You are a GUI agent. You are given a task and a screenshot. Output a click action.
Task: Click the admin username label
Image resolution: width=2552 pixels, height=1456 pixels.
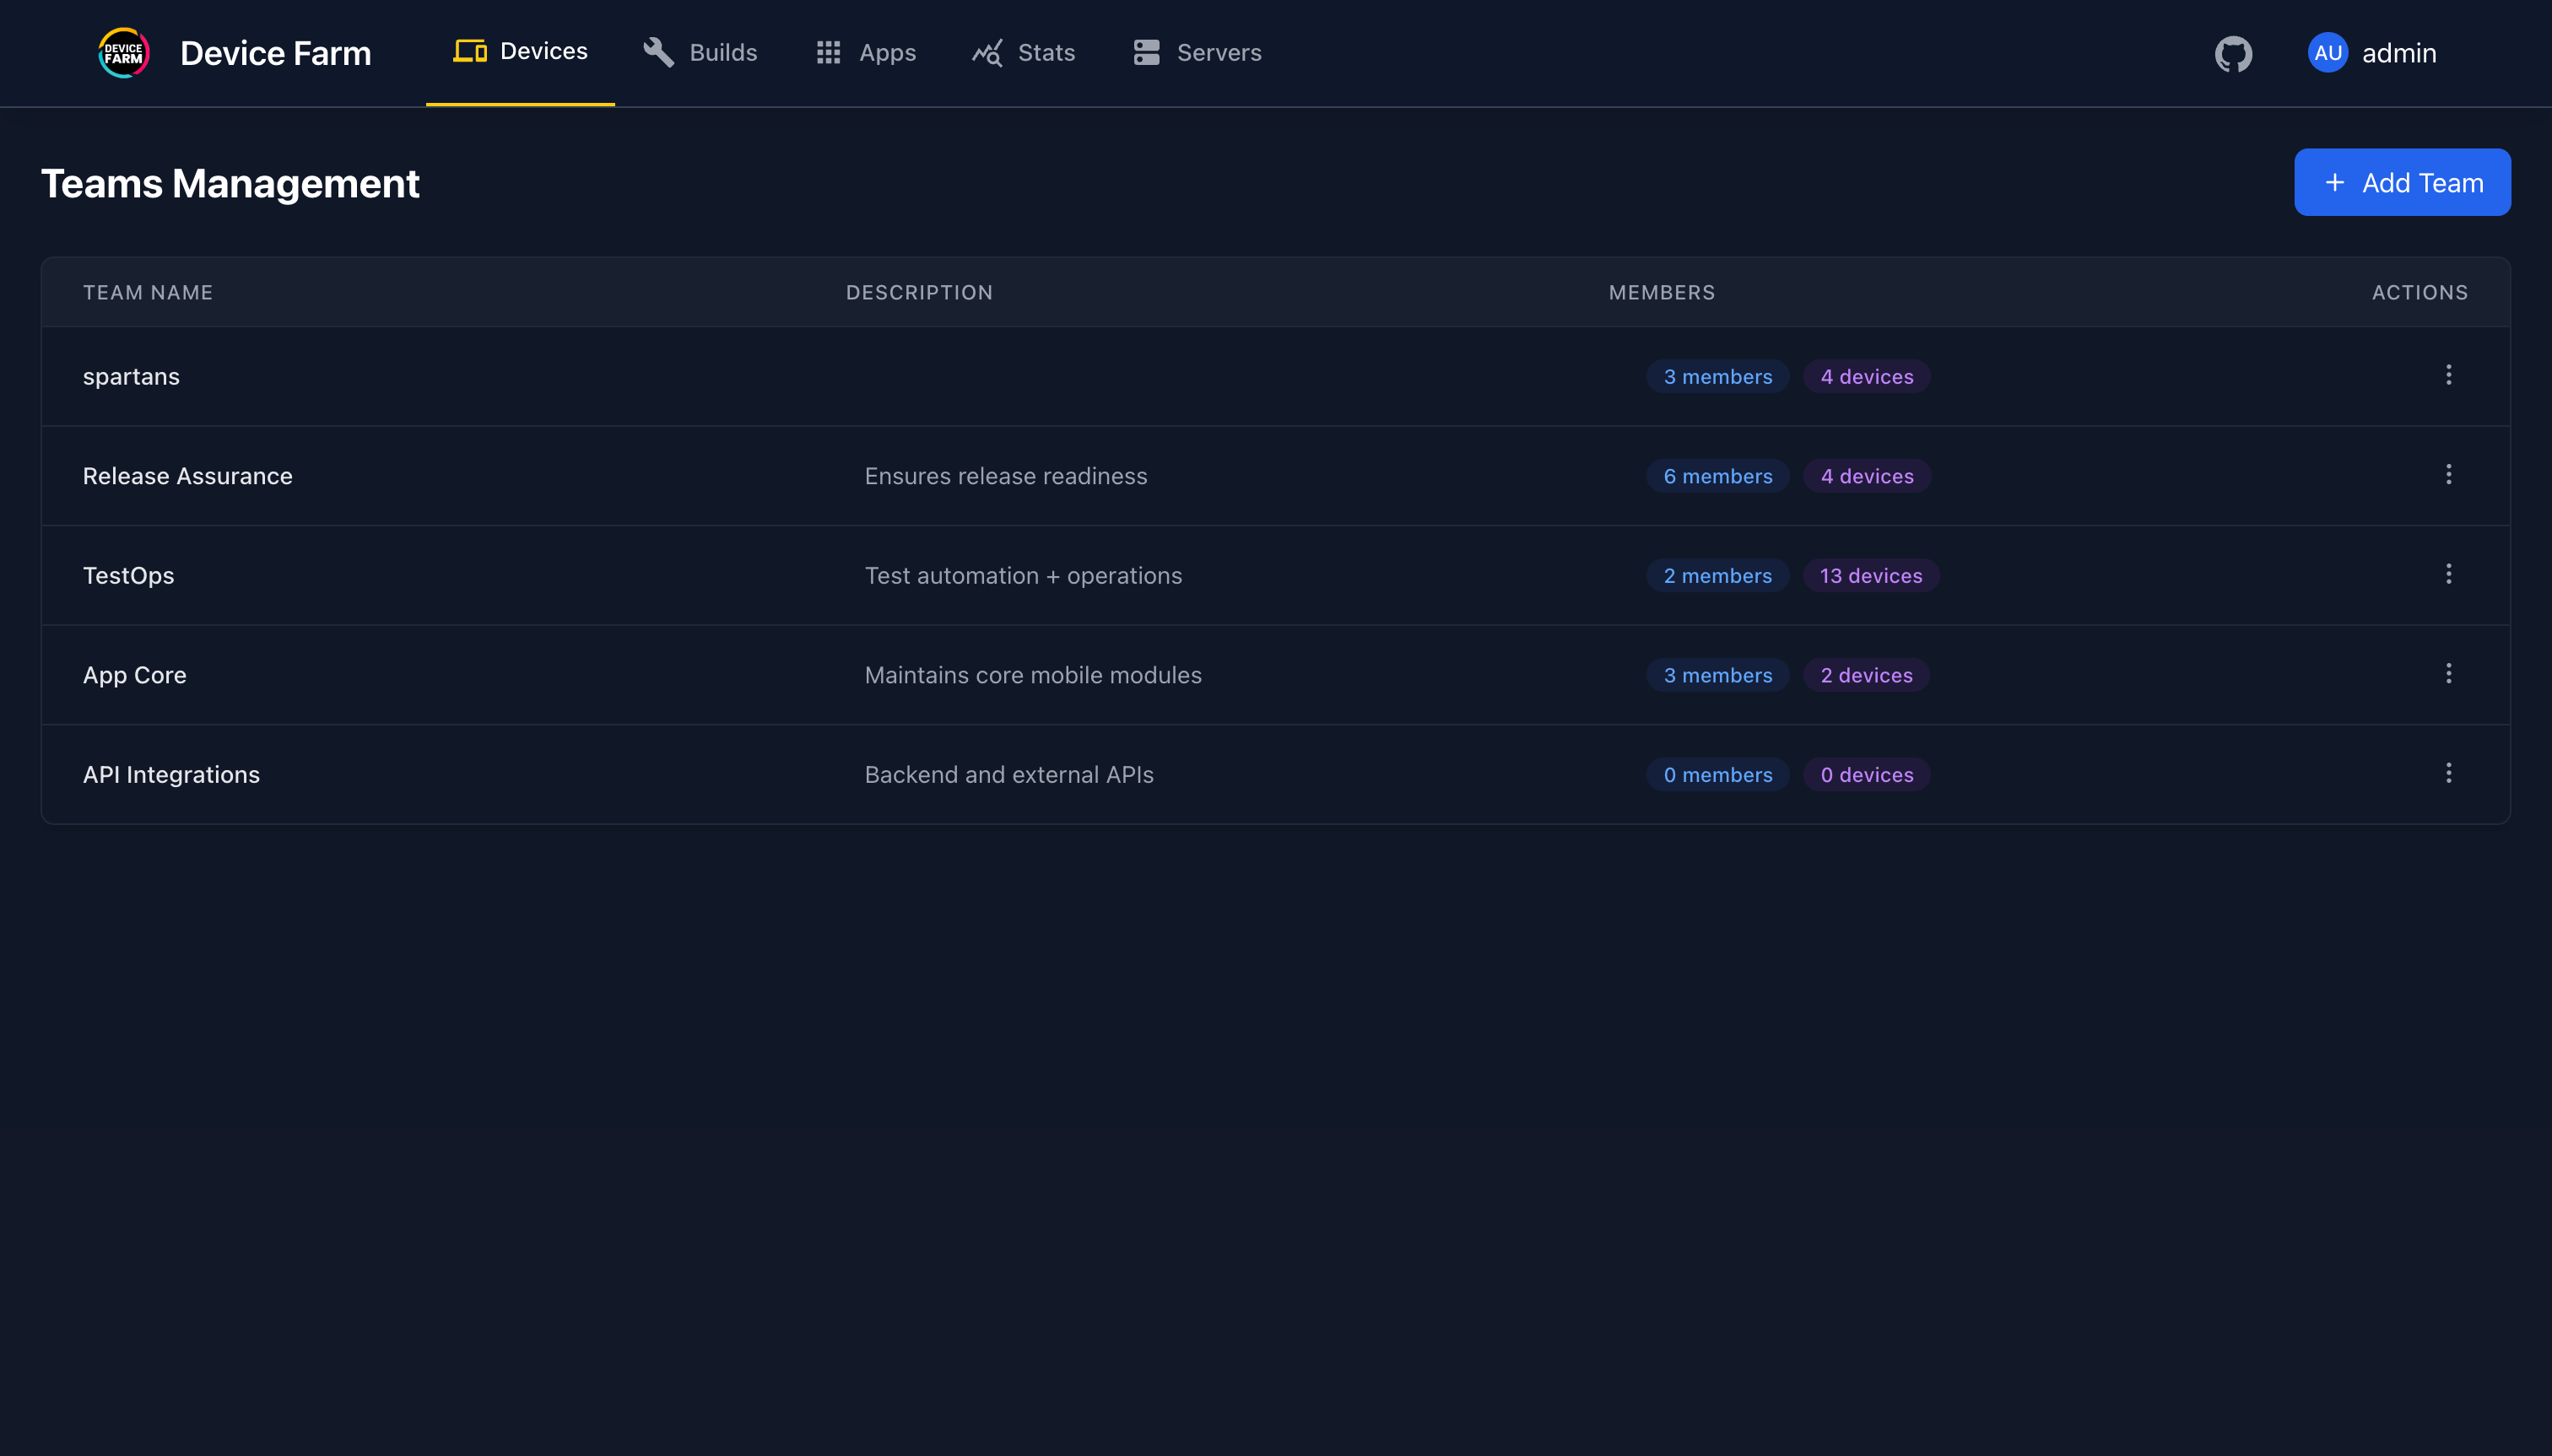2398,53
